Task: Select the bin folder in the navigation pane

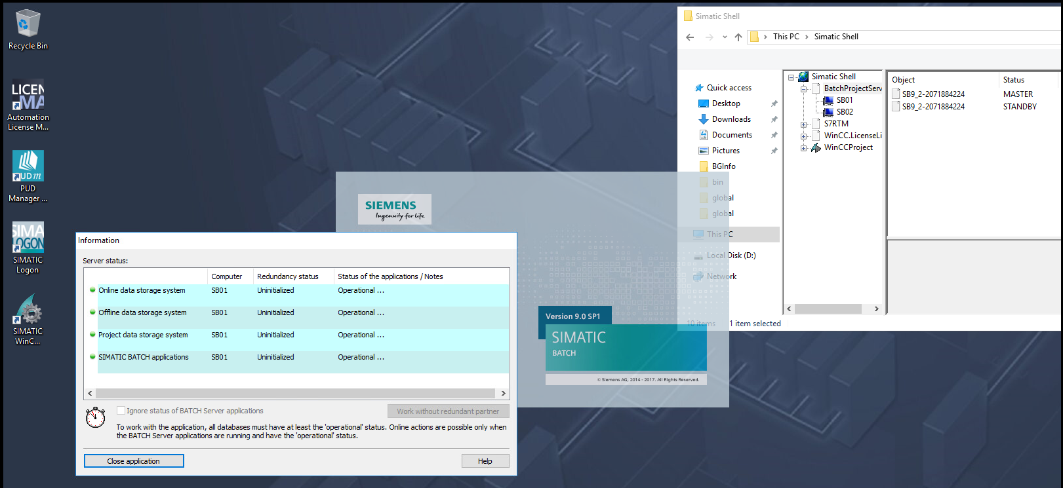Action: pos(717,182)
